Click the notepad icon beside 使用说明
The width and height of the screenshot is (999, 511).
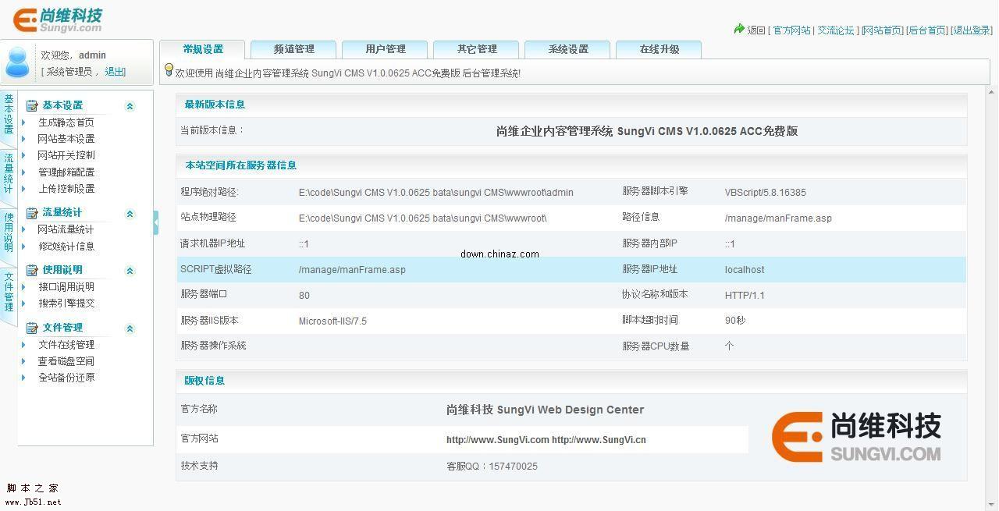coord(30,269)
